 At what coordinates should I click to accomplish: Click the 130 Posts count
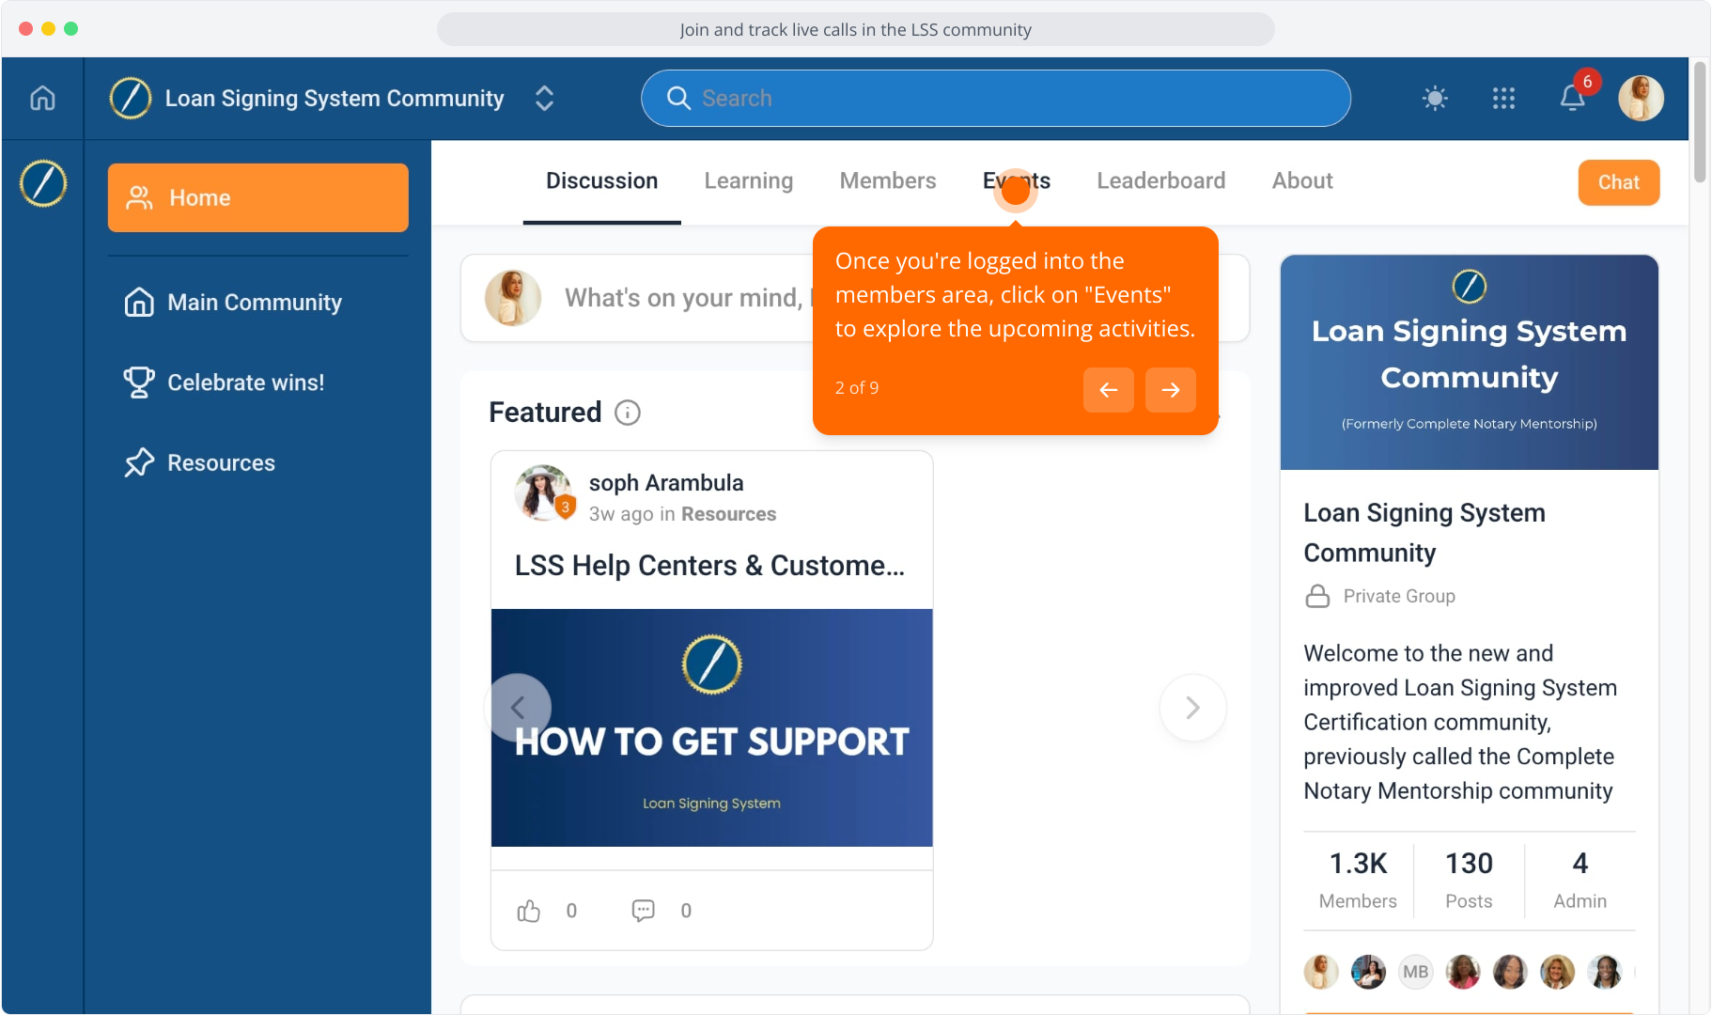[1469, 880]
